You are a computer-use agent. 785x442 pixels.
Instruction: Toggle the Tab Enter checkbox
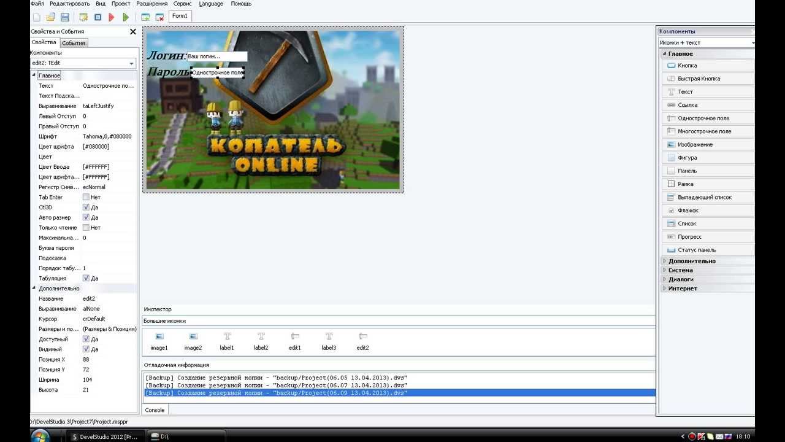(x=86, y=197)
